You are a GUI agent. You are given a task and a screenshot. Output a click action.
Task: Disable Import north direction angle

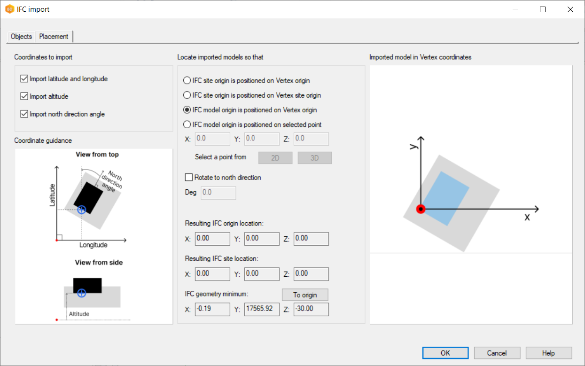[x=25, y=114]
